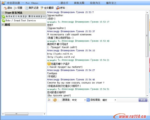The height and width of the screenshot is (120, 150).
Task: Open 设置 settings from the toolbar
Action: point(18,8)
